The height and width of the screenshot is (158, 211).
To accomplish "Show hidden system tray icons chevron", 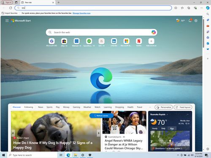I will pyautogui.click(x=178, y=155).
